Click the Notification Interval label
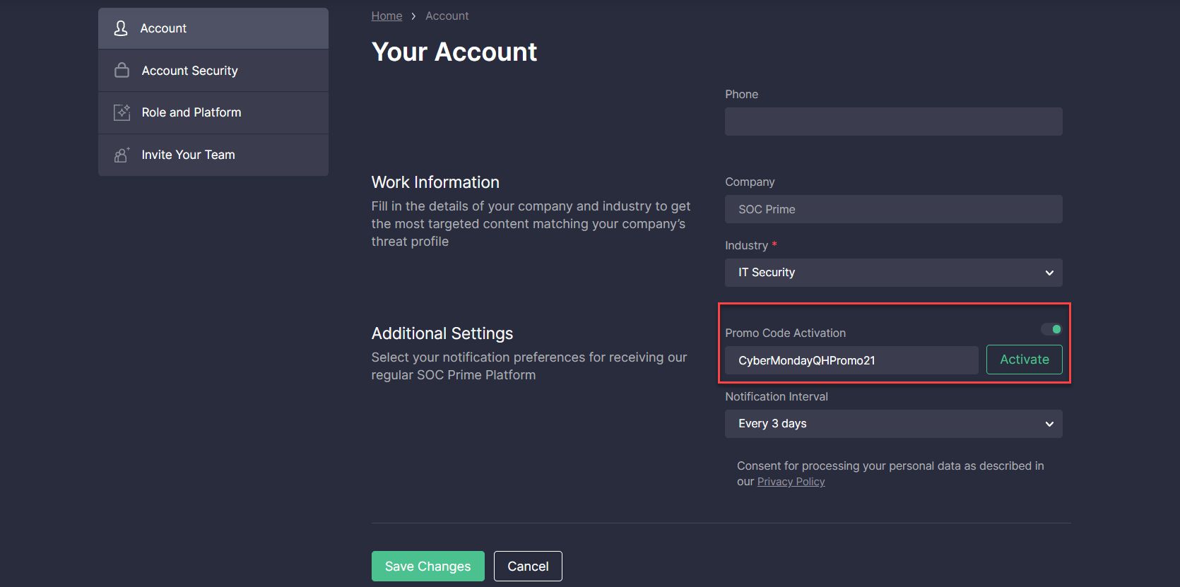 coord(777,396)
